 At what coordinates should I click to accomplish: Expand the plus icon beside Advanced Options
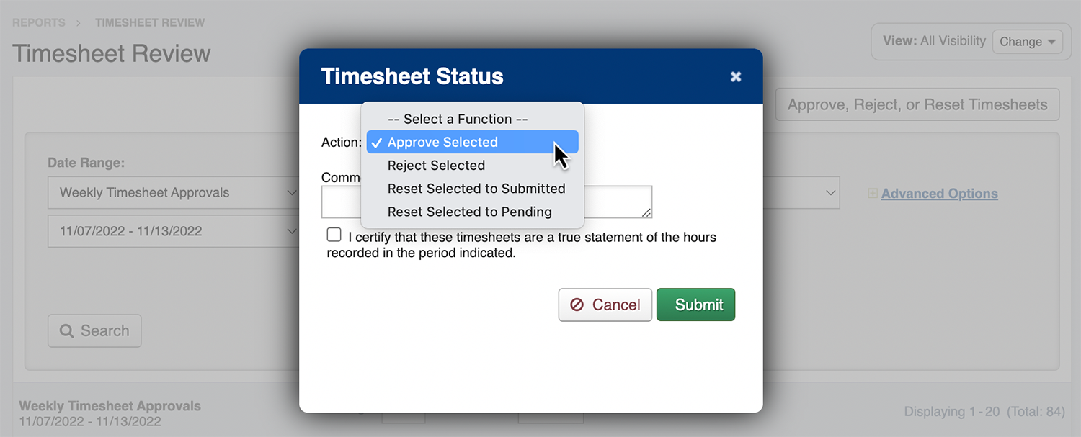873,194
